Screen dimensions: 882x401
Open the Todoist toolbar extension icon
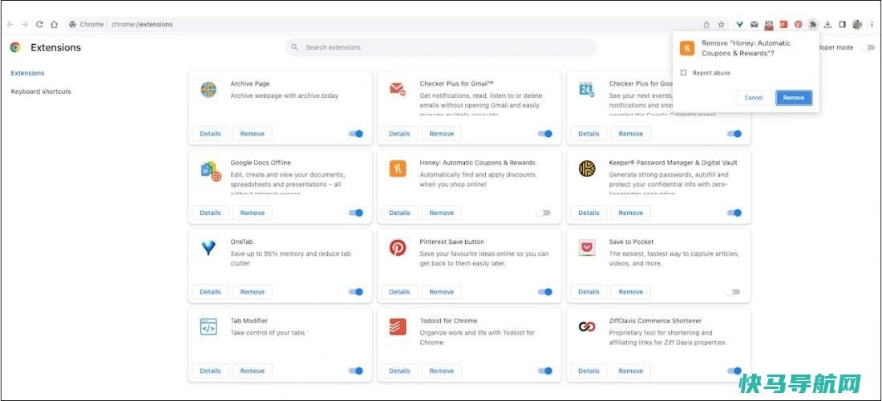(x=783, y=24)
